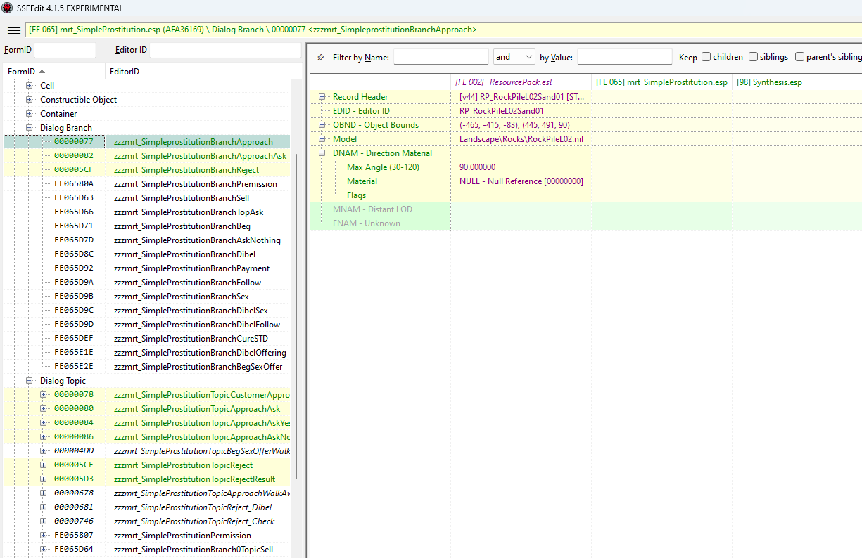Select record FE065D63 BranchSell
Image resolution: width=862 pixels, height=558 pixels.
click(x=146, y=198)
